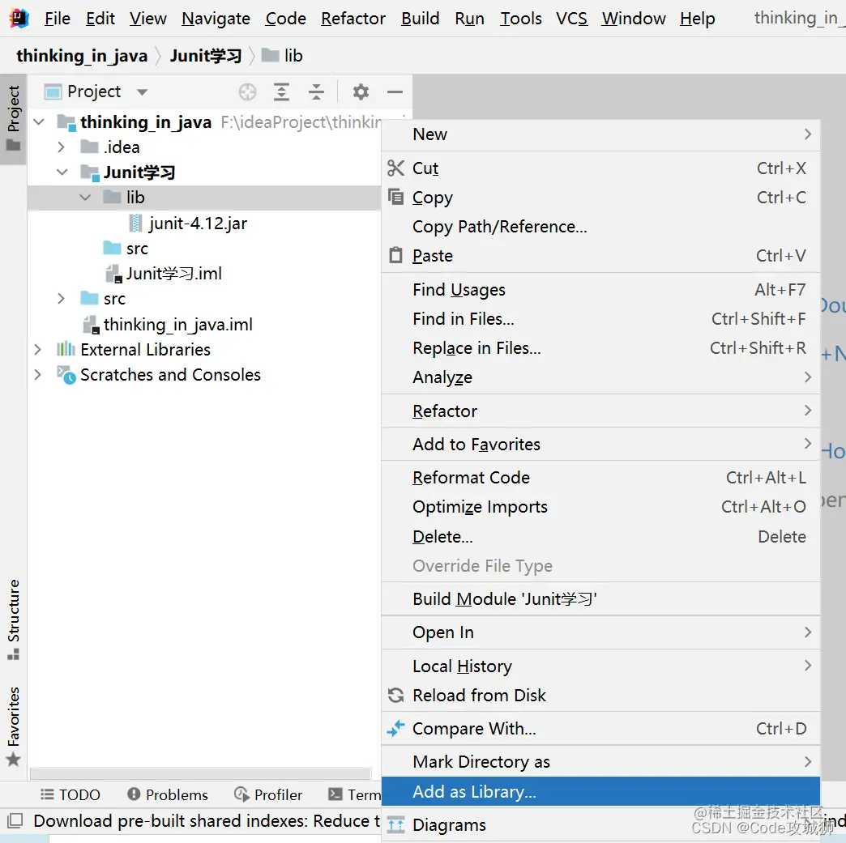Open the Open In submenu

(600, 632)
